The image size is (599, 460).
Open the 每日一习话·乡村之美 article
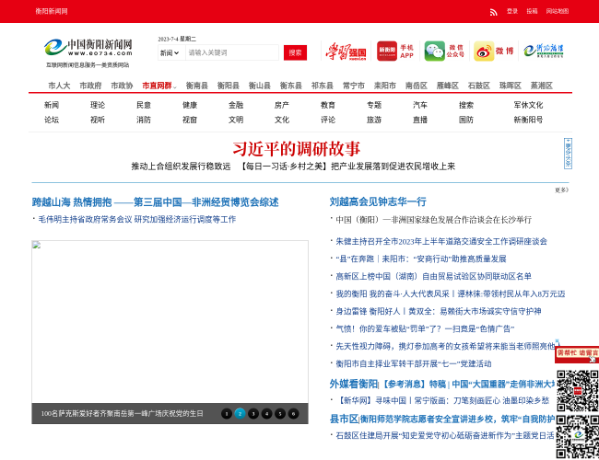click(x=347, y=167)
